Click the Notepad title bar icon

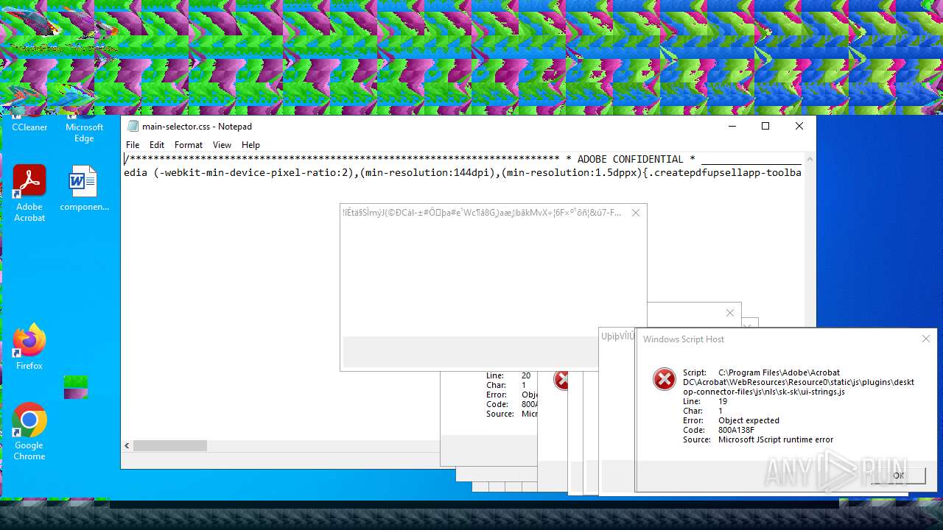(133, 126)
